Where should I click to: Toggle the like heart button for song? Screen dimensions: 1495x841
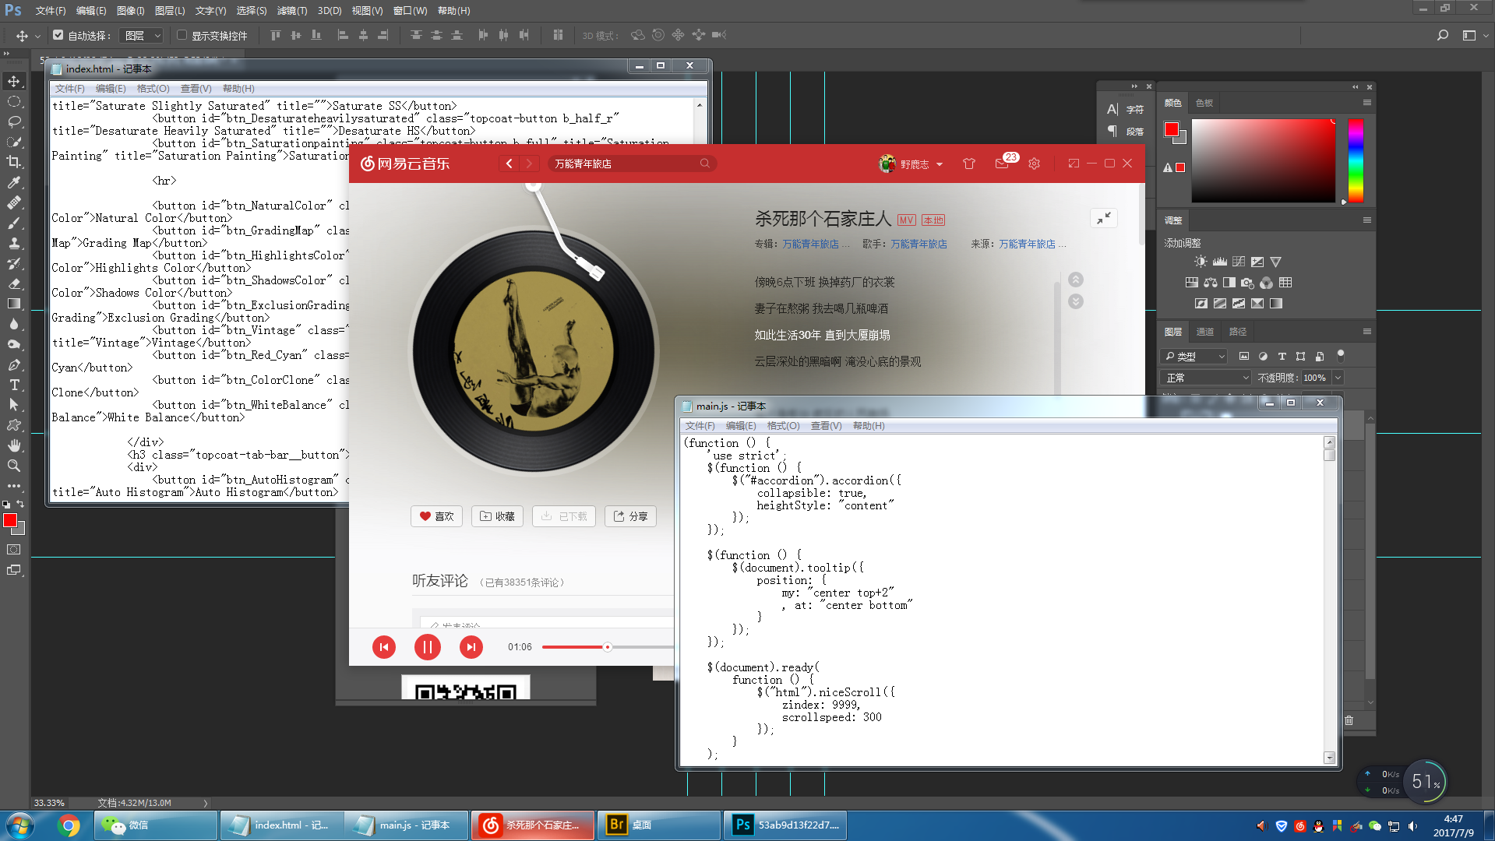436,516
